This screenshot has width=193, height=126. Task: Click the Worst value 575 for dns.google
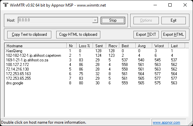tap(157, 83)
